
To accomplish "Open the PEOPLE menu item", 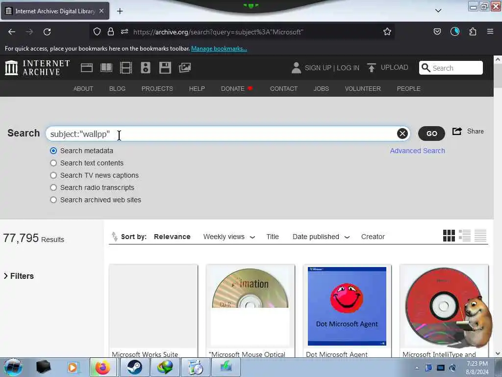I will pyautogui.click(x=408, y=89).
